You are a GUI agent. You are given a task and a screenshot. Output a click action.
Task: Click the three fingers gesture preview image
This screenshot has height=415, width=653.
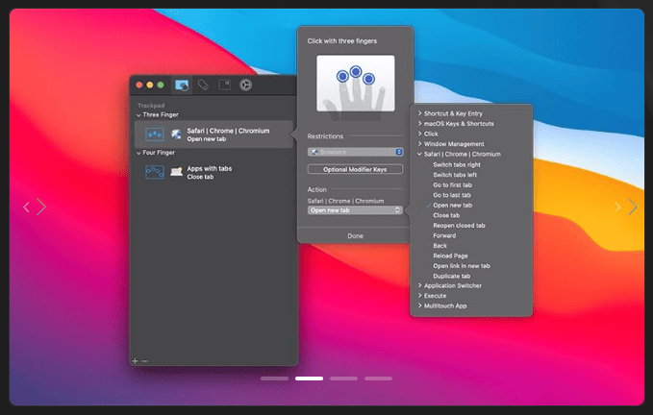tap(356, 84)
